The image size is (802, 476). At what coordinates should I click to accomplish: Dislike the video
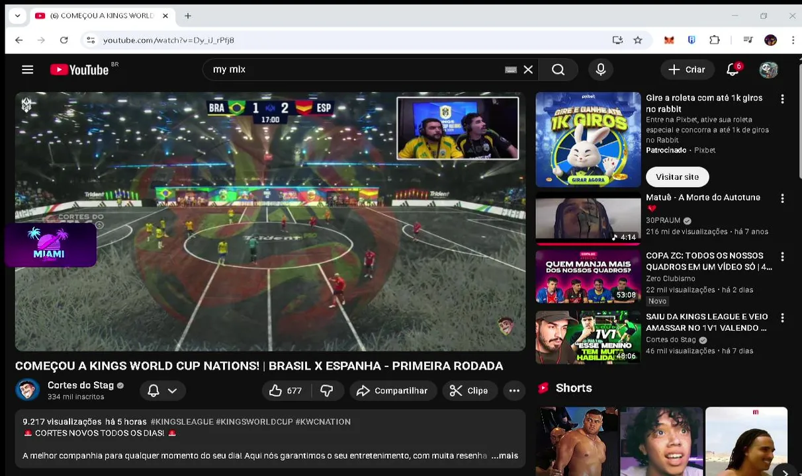click(327, 391)
